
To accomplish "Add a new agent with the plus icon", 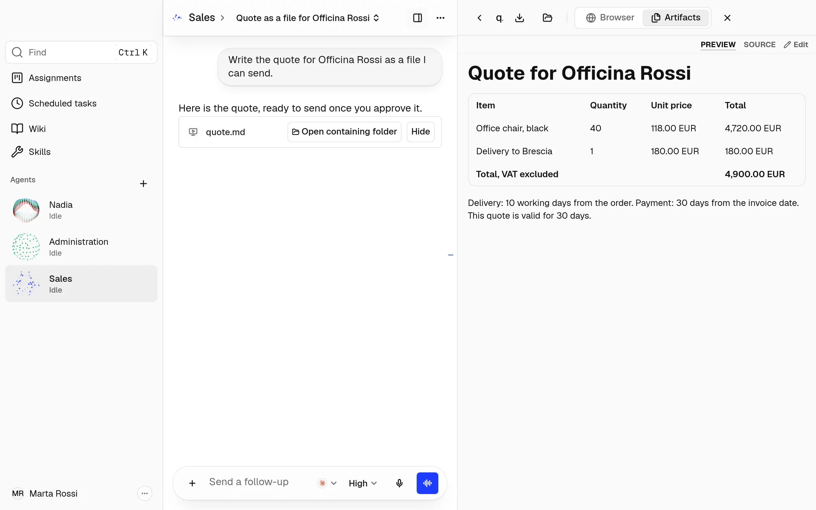I will (143, 184).
